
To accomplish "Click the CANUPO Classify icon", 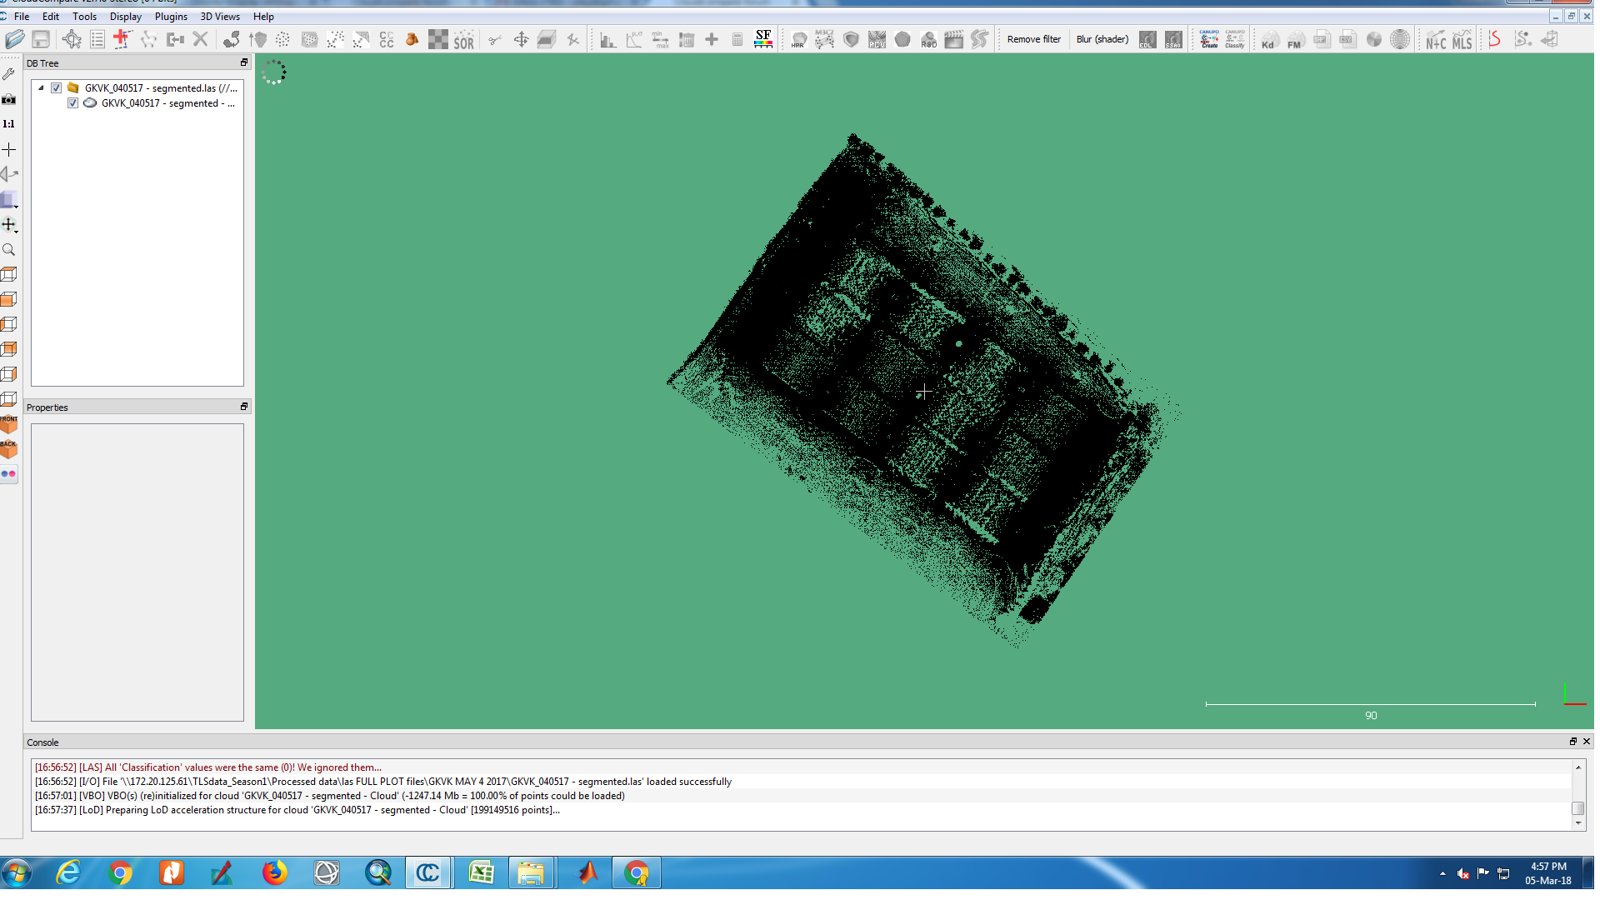I will 1235,39.
